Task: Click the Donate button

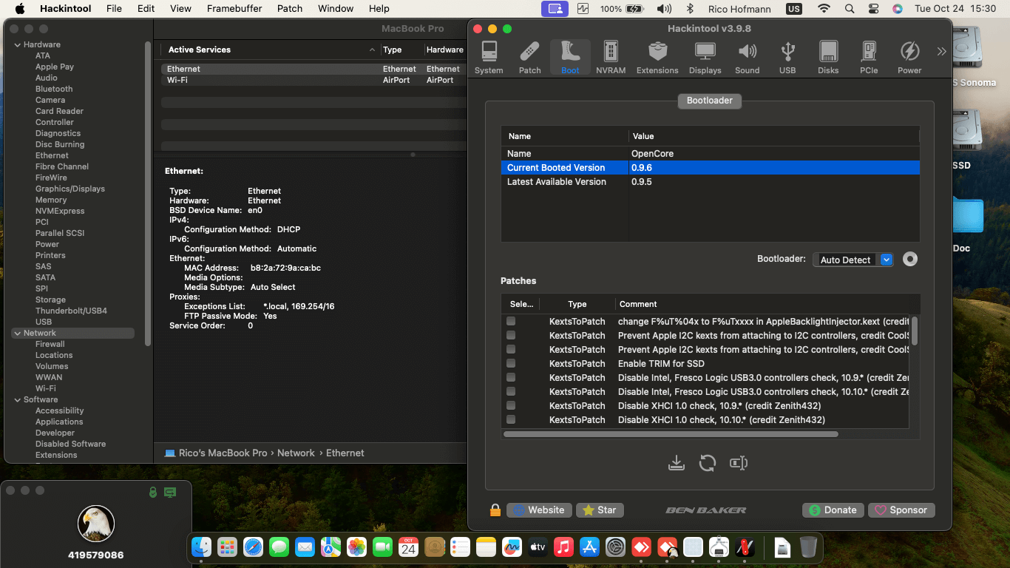Action: click(833, 510)
